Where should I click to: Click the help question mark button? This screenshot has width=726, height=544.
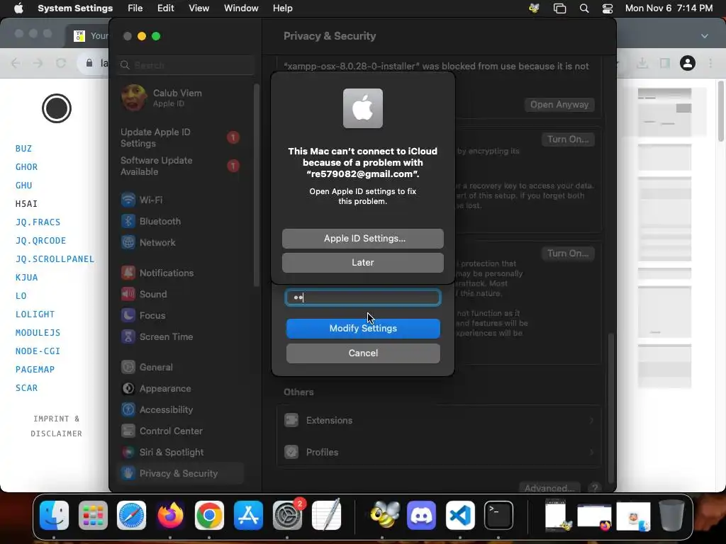coord(595,487)
